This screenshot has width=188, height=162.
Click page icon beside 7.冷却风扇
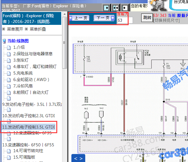[x=9, y=86]
